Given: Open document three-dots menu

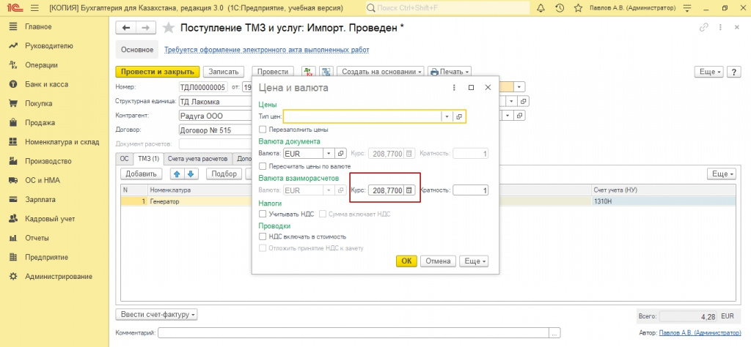Looking at the screenshot, I should pyautogui.click(x=720, y=28).
